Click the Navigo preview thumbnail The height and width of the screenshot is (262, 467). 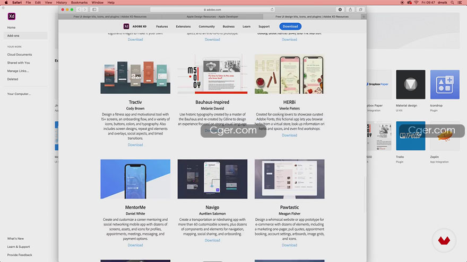tap(212, 179)
